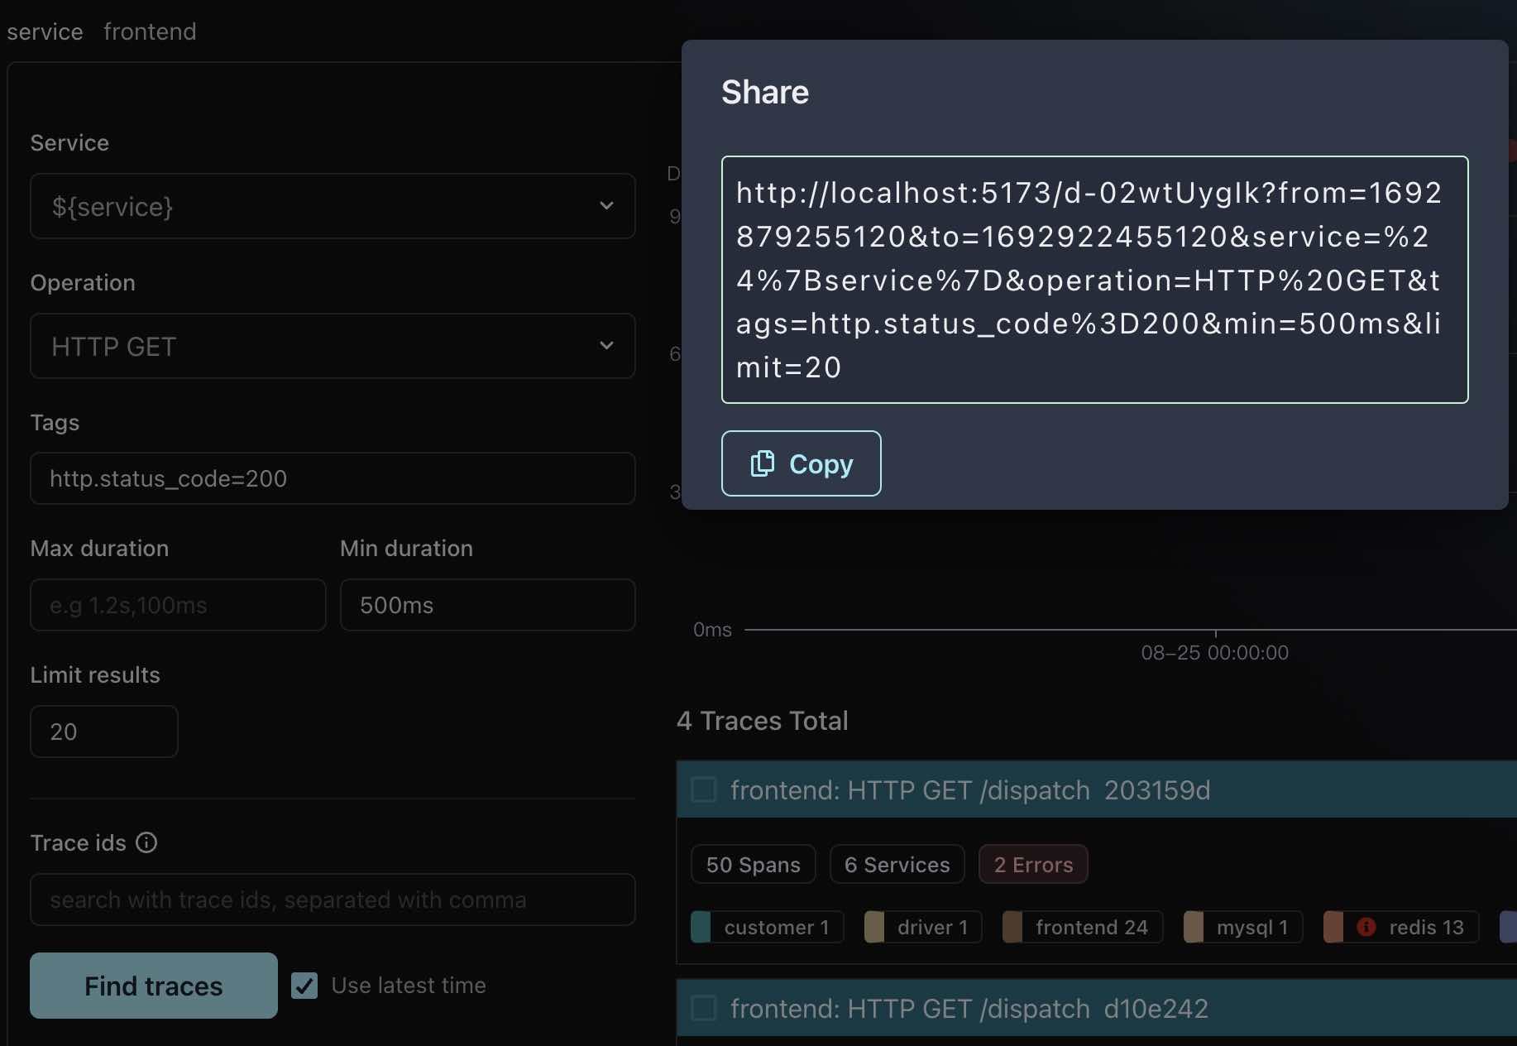
Task: Select checkbox for trace d10e242
Action: 704,1008
